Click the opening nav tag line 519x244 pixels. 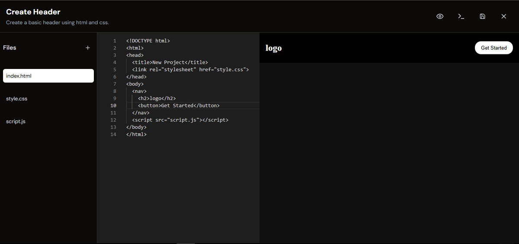pyautogui.click(x=139, y=91)
